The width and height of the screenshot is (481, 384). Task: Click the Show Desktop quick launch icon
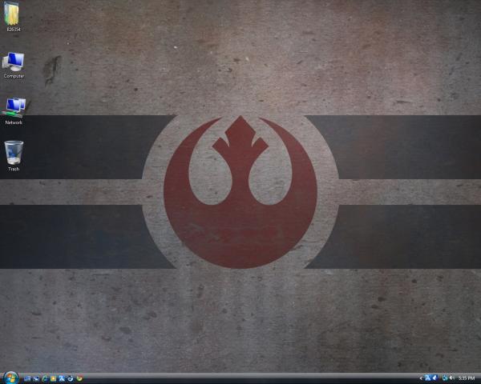[27, 378]
